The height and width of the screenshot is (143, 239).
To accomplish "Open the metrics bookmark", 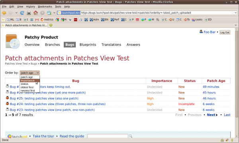I will pyautogui.click(x=47, y=19).
